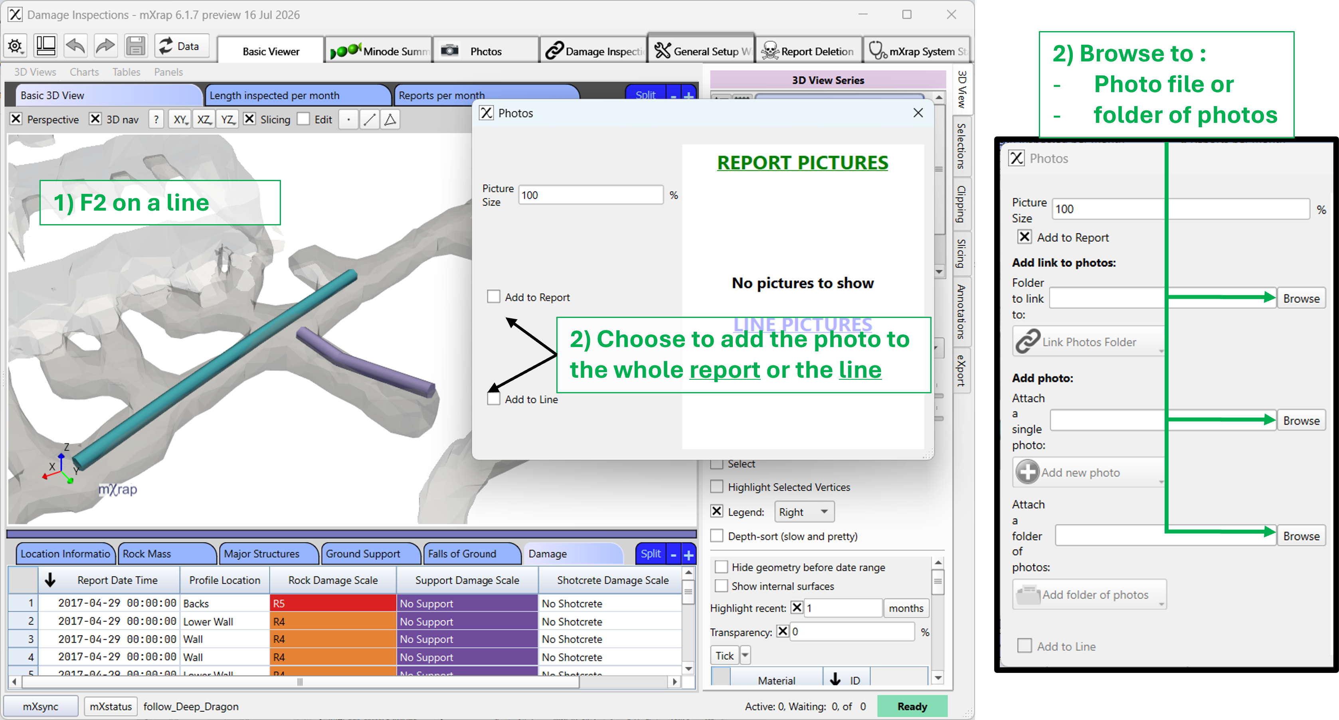Click the Minode Summary bug icon
Screen dimensions: 1339x720
pyautogui.click(x=346, y=51)
